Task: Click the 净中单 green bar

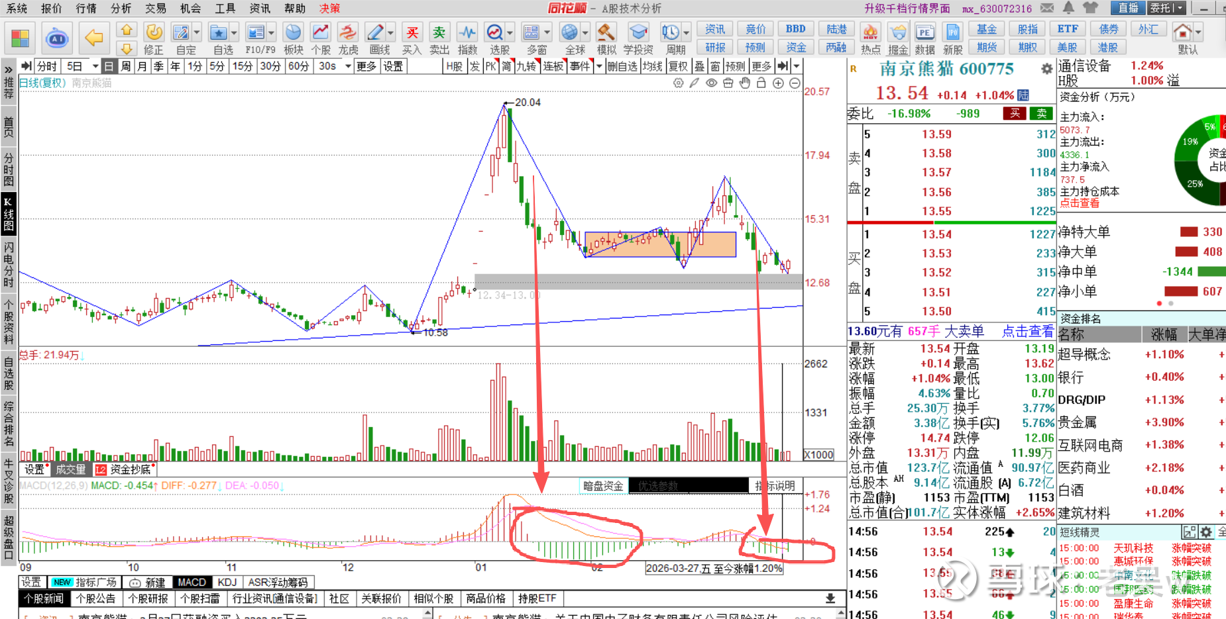Action: [1211, 271]
